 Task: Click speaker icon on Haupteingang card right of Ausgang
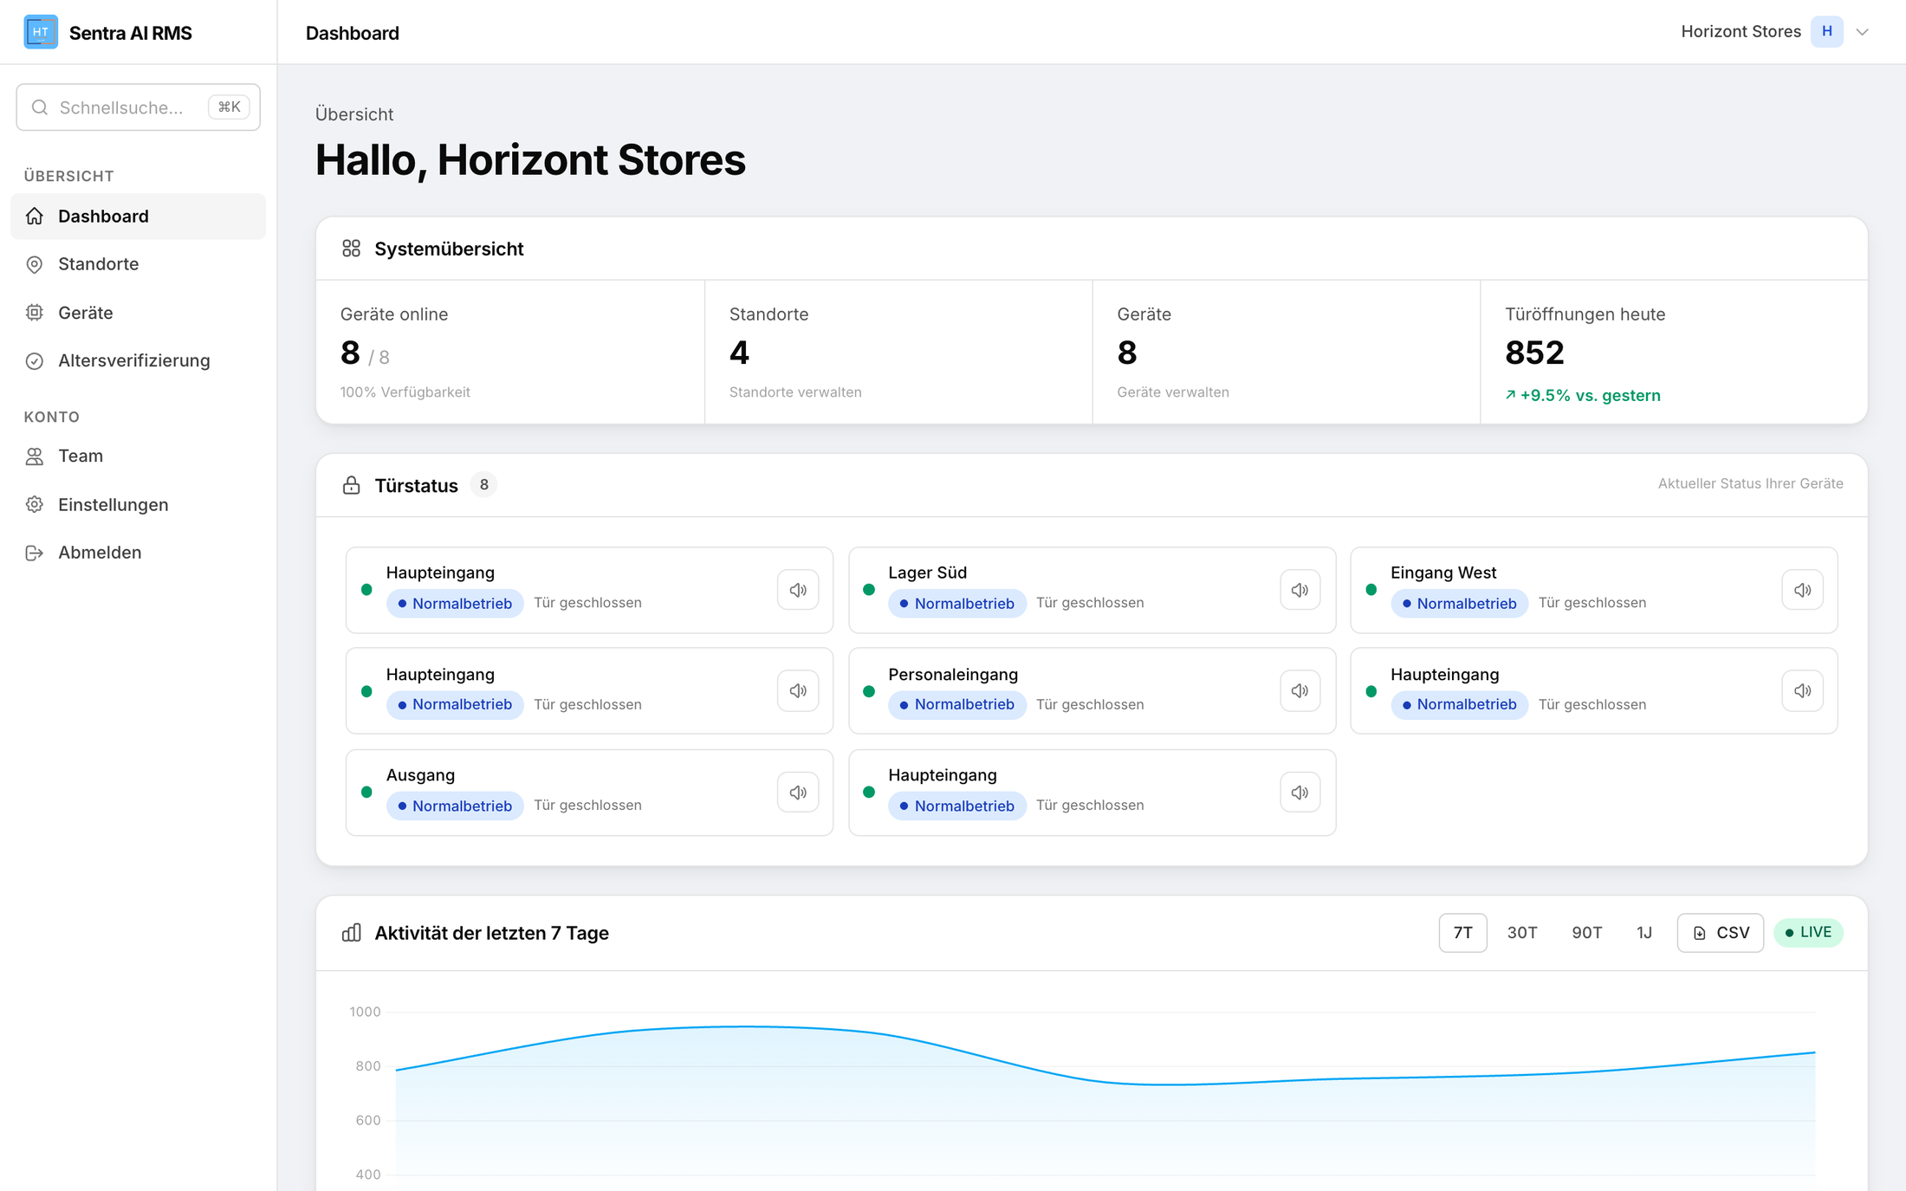point(1300,792)
